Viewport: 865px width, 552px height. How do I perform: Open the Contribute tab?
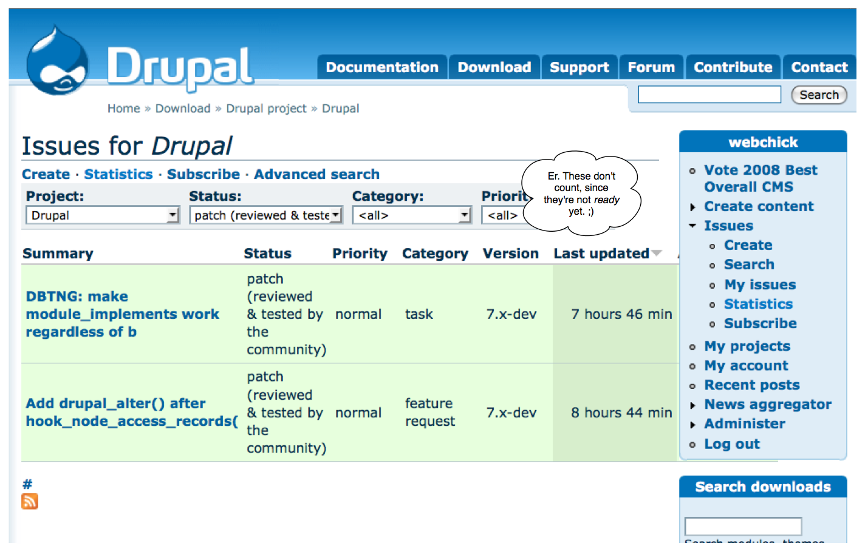(x=733, y=67)
